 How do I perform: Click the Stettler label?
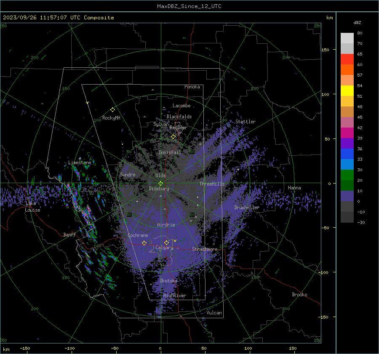pyautogui.click(x=246, y=122)
